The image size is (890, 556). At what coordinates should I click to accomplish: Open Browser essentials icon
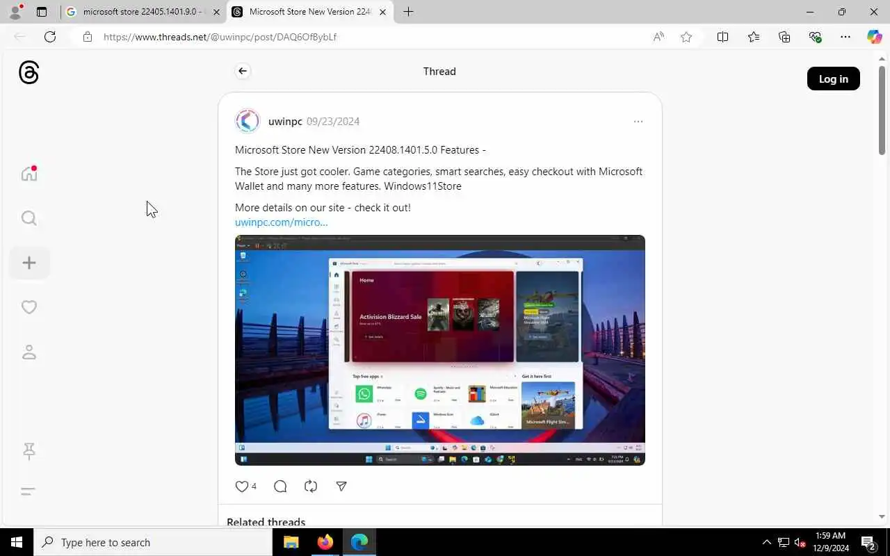tap(815, 37)
